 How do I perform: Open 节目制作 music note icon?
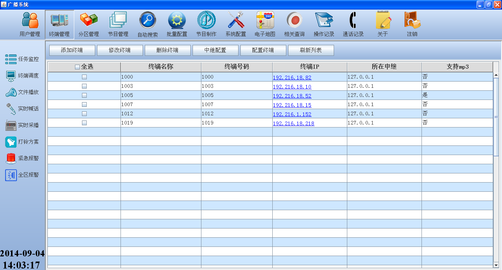tap(206, 21)
